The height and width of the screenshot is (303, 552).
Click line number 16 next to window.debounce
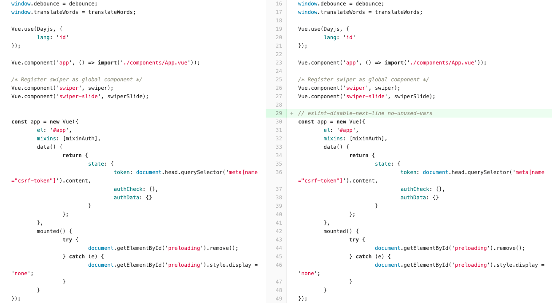tap(278, 3)
